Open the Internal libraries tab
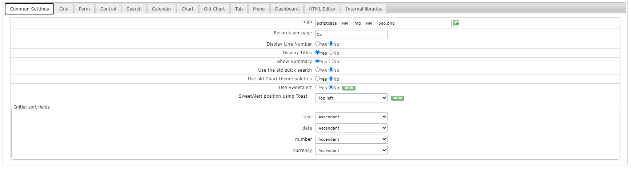Viewport: 631px width, 169px height. [364, 9]
